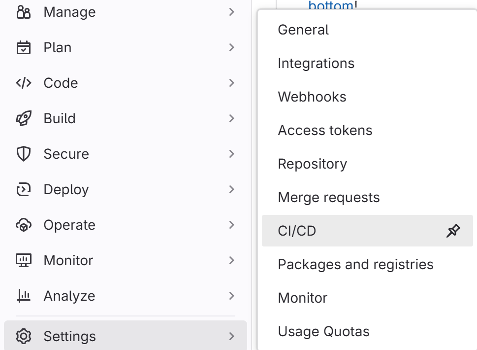
Task: Click the Build rocket icon
Action: tap(24, 118)
